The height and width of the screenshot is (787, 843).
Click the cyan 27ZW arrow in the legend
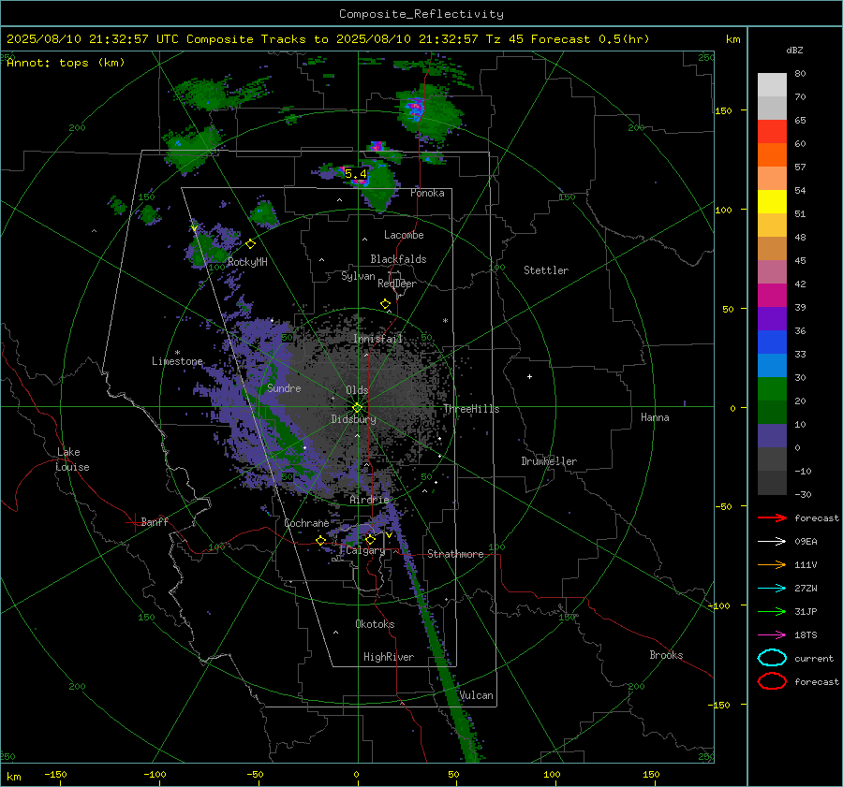pos(772,589)
